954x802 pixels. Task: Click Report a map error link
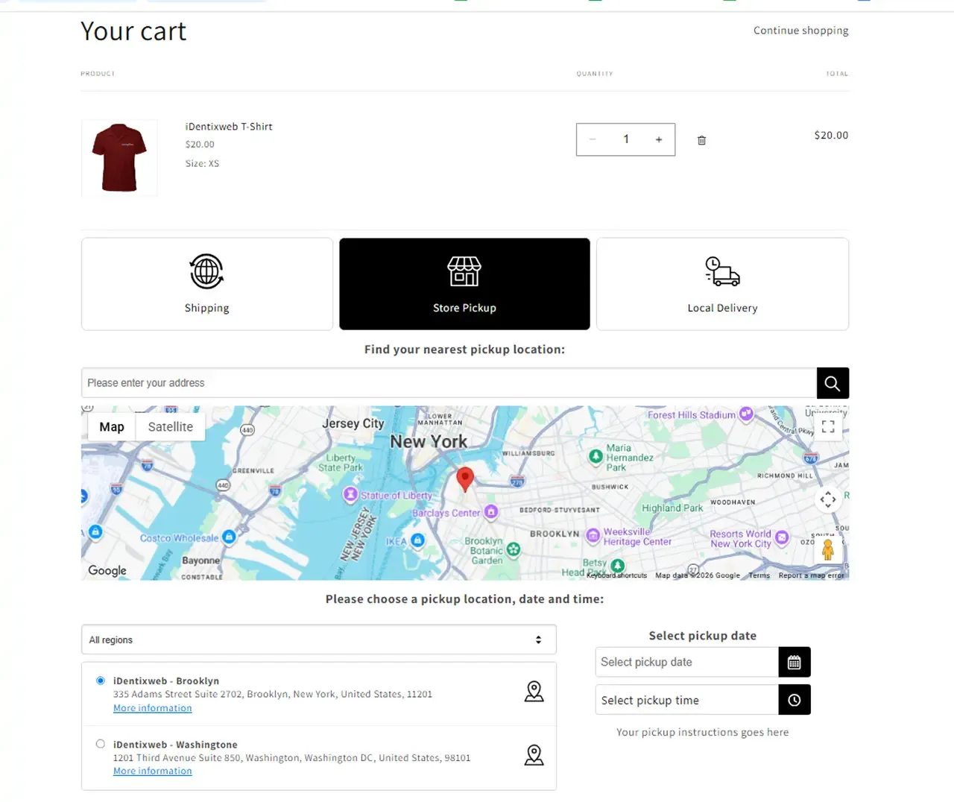click(812, 575)
